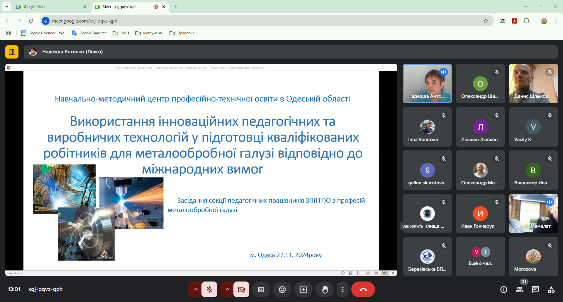Toggle closed captions button
Viewport: 563px width, 302px height.
(x=261, y=289)
